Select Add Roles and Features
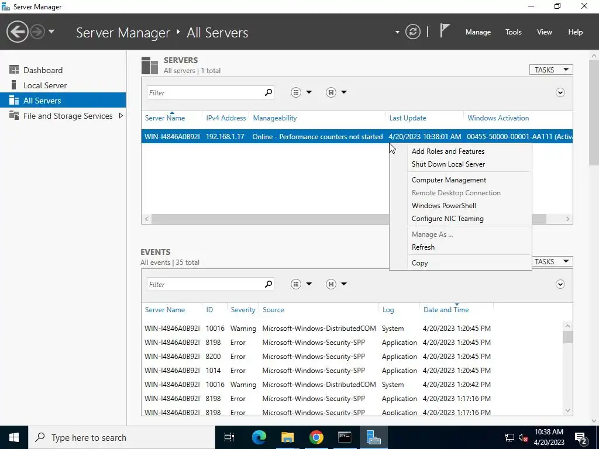This screenshot has height=449, width=599. (447, 151)
